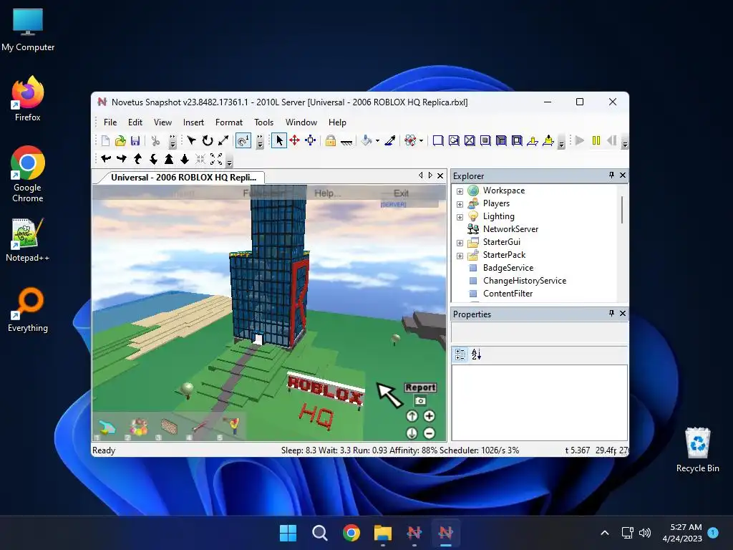
Task: Pan camera right with arrow icon
Action: pos(122,159)
